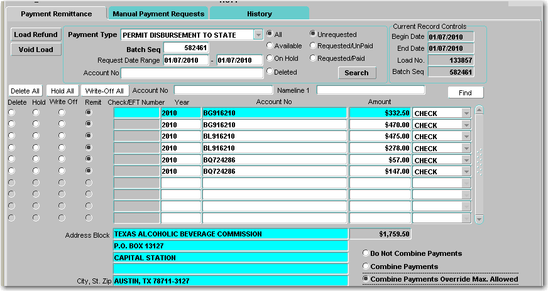Click the Delete All button
Image resolution: width=548 pixels, height=291 pixels.
coord(25,91)
